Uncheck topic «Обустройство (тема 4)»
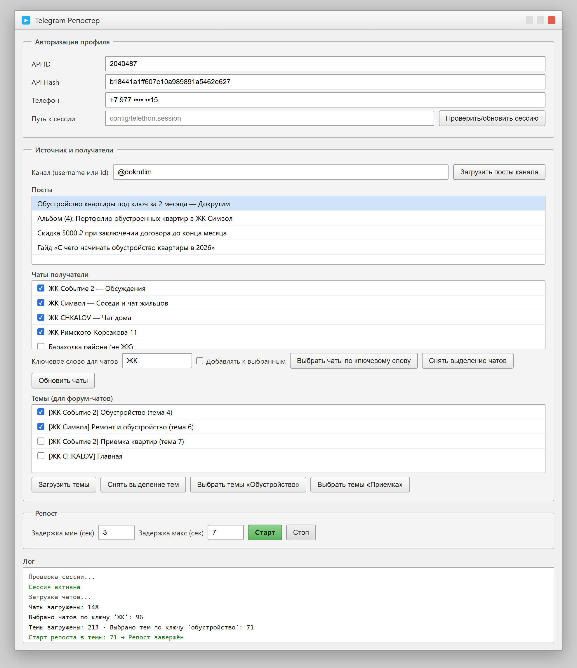This screenshot has height=668, width=577. point(41,412)
